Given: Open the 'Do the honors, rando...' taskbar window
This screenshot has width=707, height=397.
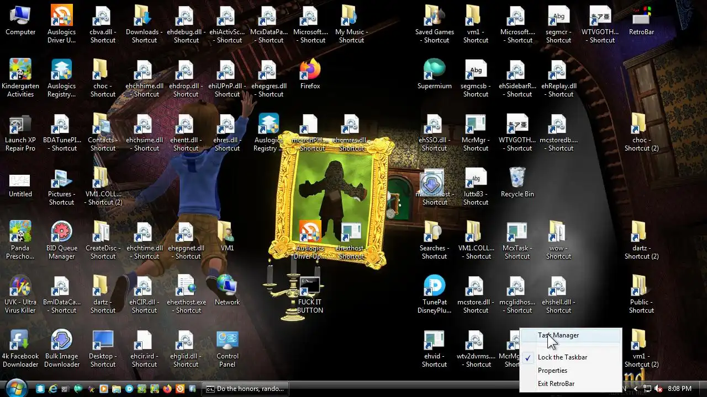Looking at the screenshot, I should point(245,389).
